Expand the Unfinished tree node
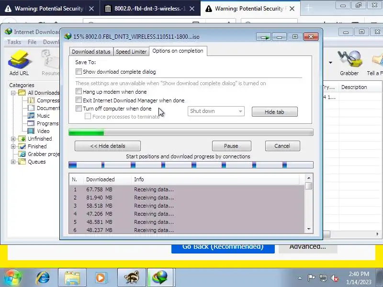The height and width of the screenshot is (287, 383). coord(13,139)
